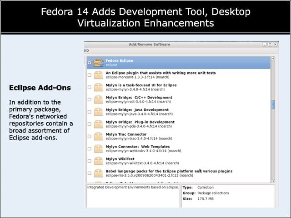Click the Babel language packs package icon
This screenshot has height=218, width=291.
98,173
